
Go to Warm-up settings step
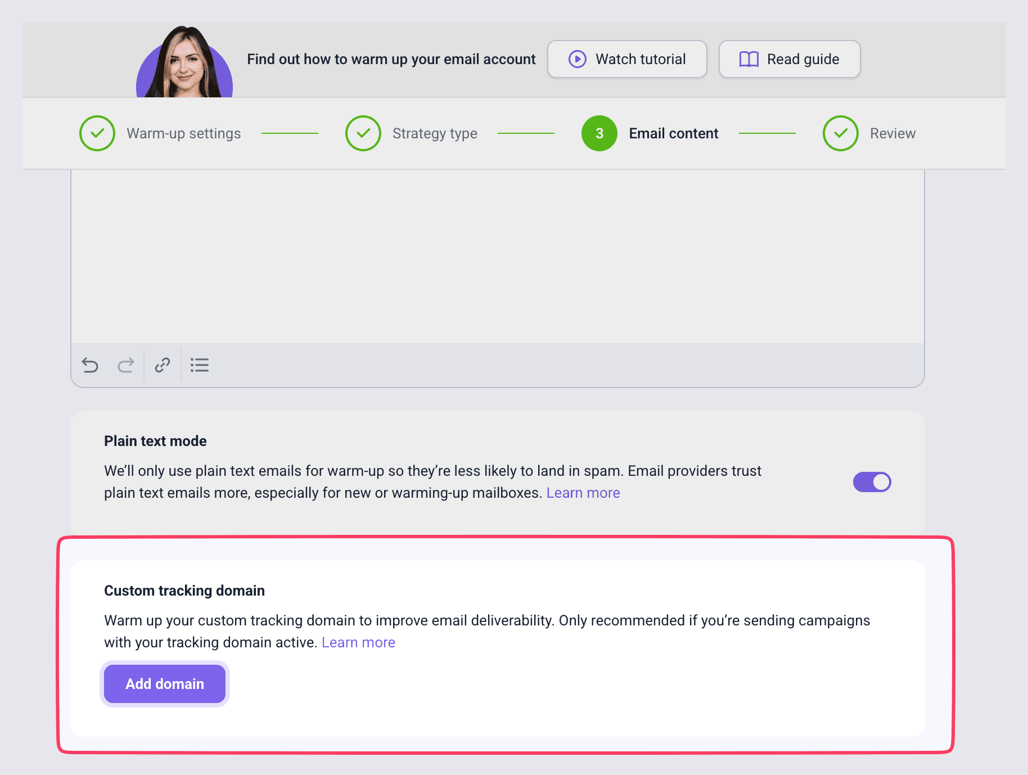click(x=183, y=133)
